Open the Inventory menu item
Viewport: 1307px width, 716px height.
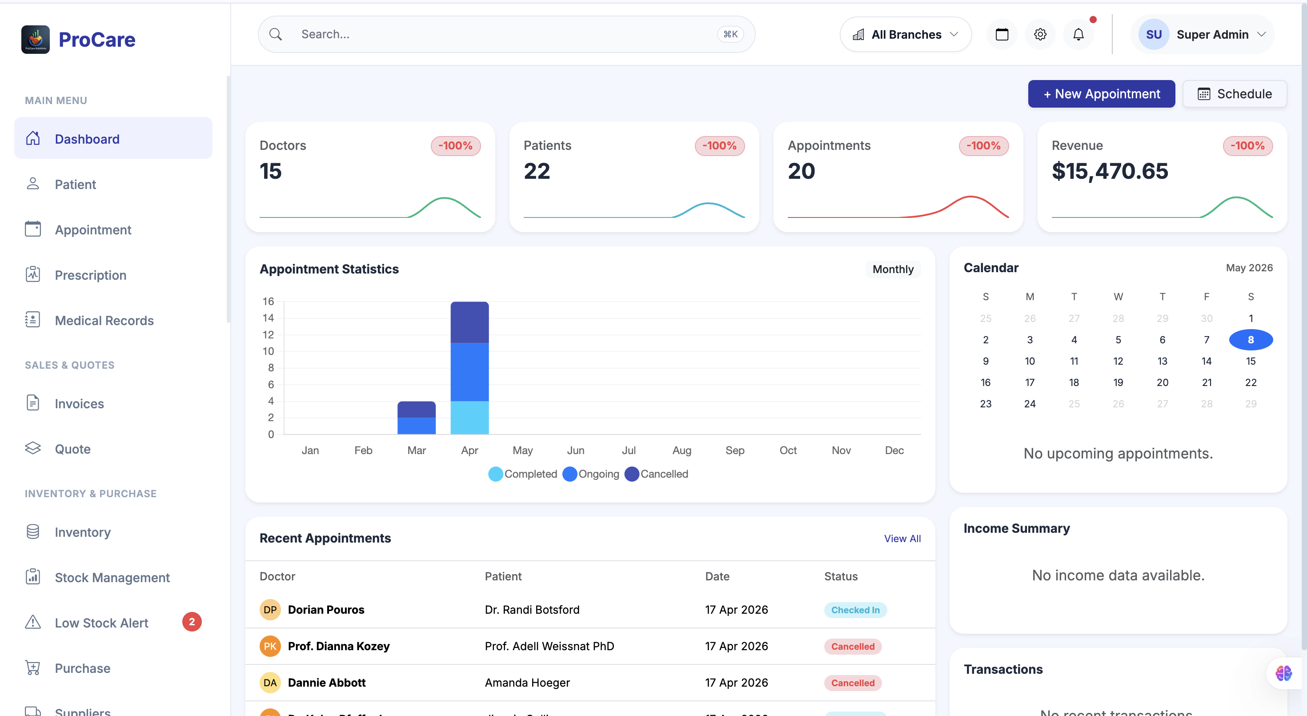(113, 531)
